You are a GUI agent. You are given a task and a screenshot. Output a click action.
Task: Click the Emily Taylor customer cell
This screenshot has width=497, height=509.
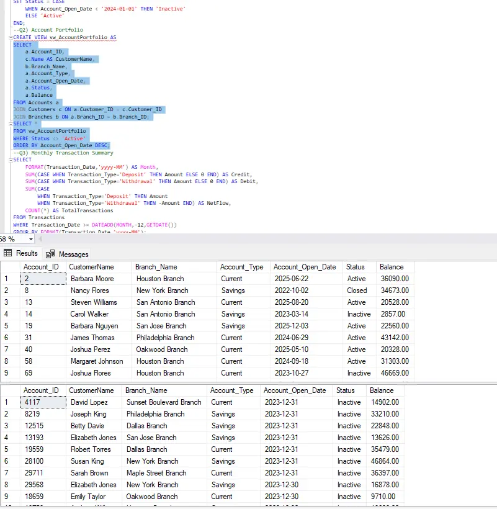[94, 497]
